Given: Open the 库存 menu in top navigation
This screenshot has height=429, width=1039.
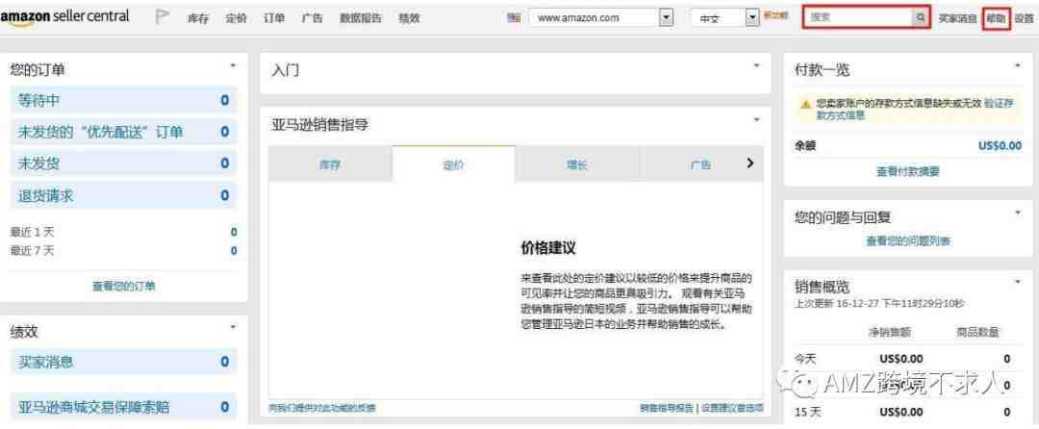Looking at the screenshot, I should tap(198, 18).
